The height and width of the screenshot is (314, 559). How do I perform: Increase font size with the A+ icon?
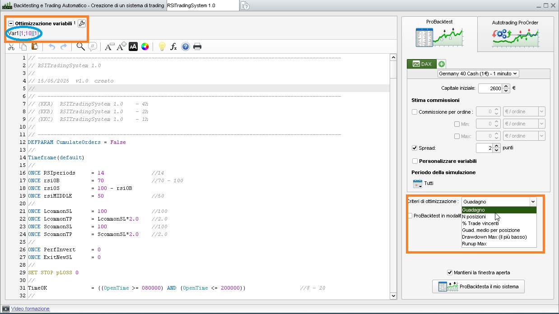click(121, 46)
